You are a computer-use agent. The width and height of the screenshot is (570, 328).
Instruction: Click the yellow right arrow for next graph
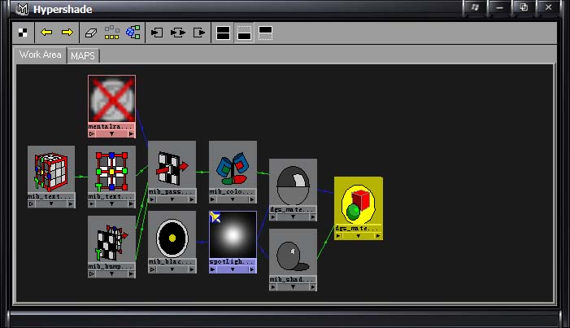click(67, 33)
